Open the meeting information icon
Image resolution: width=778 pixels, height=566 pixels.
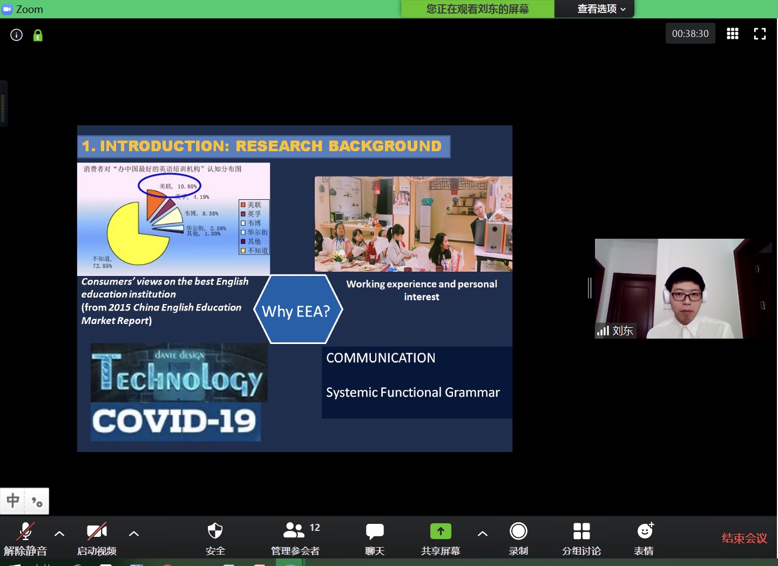[x=17, y=35]
